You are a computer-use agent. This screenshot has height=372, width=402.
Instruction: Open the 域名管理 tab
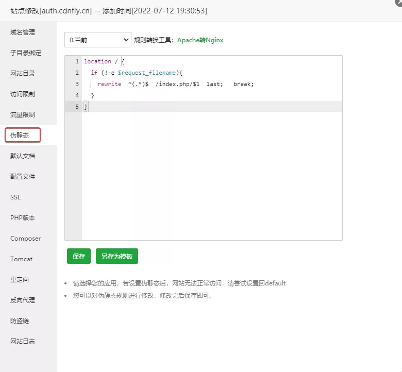pyautogui.click(x=23, y=32)
